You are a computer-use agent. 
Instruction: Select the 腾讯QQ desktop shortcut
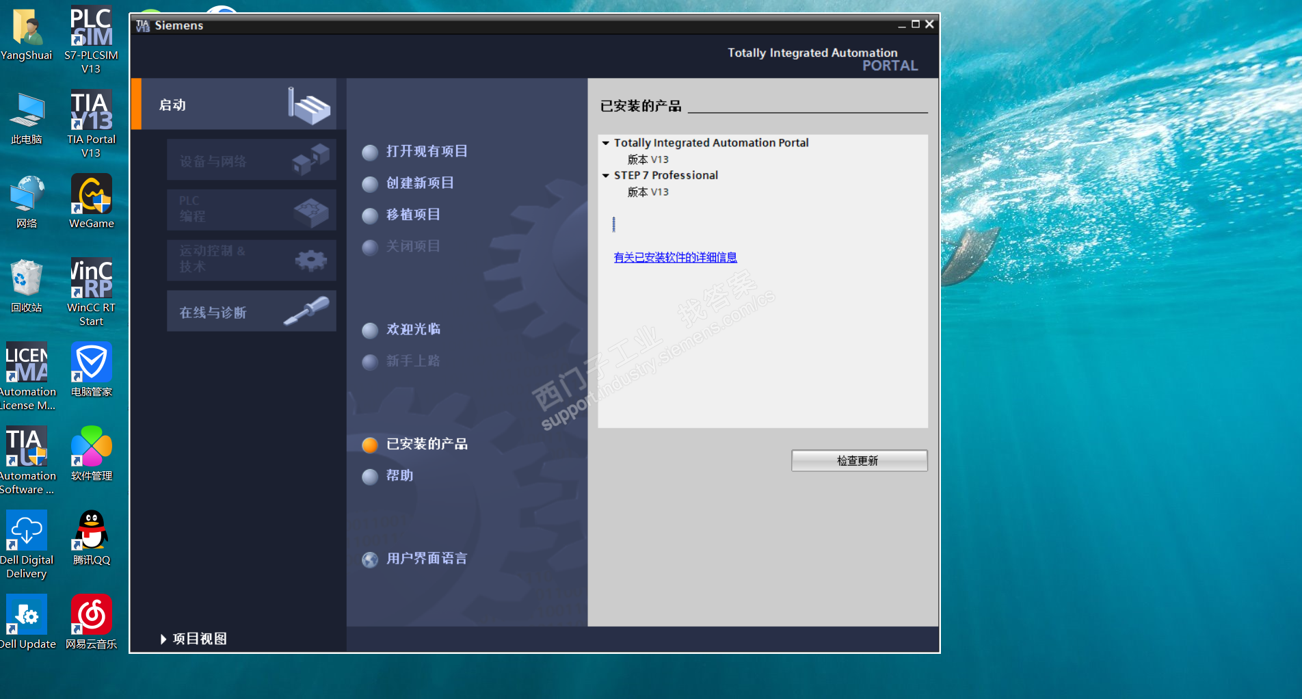(x=91, y=538)
